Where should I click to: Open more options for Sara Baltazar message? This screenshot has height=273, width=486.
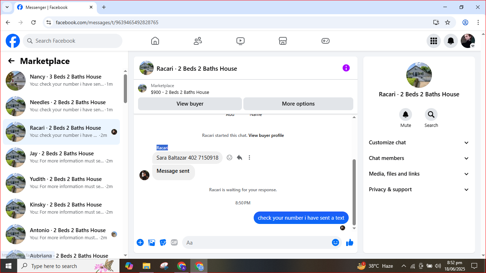point(249,157)
